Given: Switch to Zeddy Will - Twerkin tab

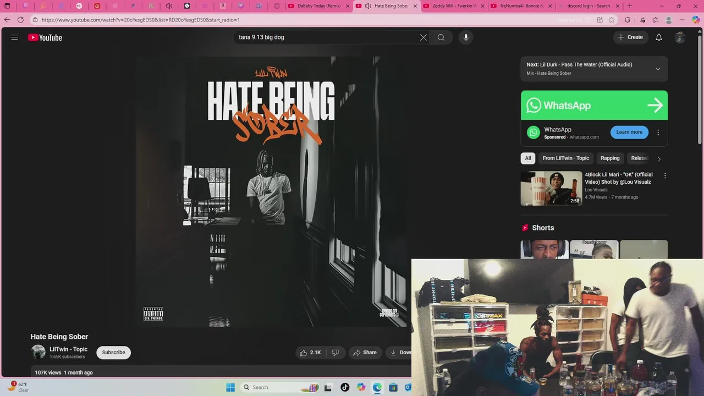Looking at the screenshot, I should 453,6.
